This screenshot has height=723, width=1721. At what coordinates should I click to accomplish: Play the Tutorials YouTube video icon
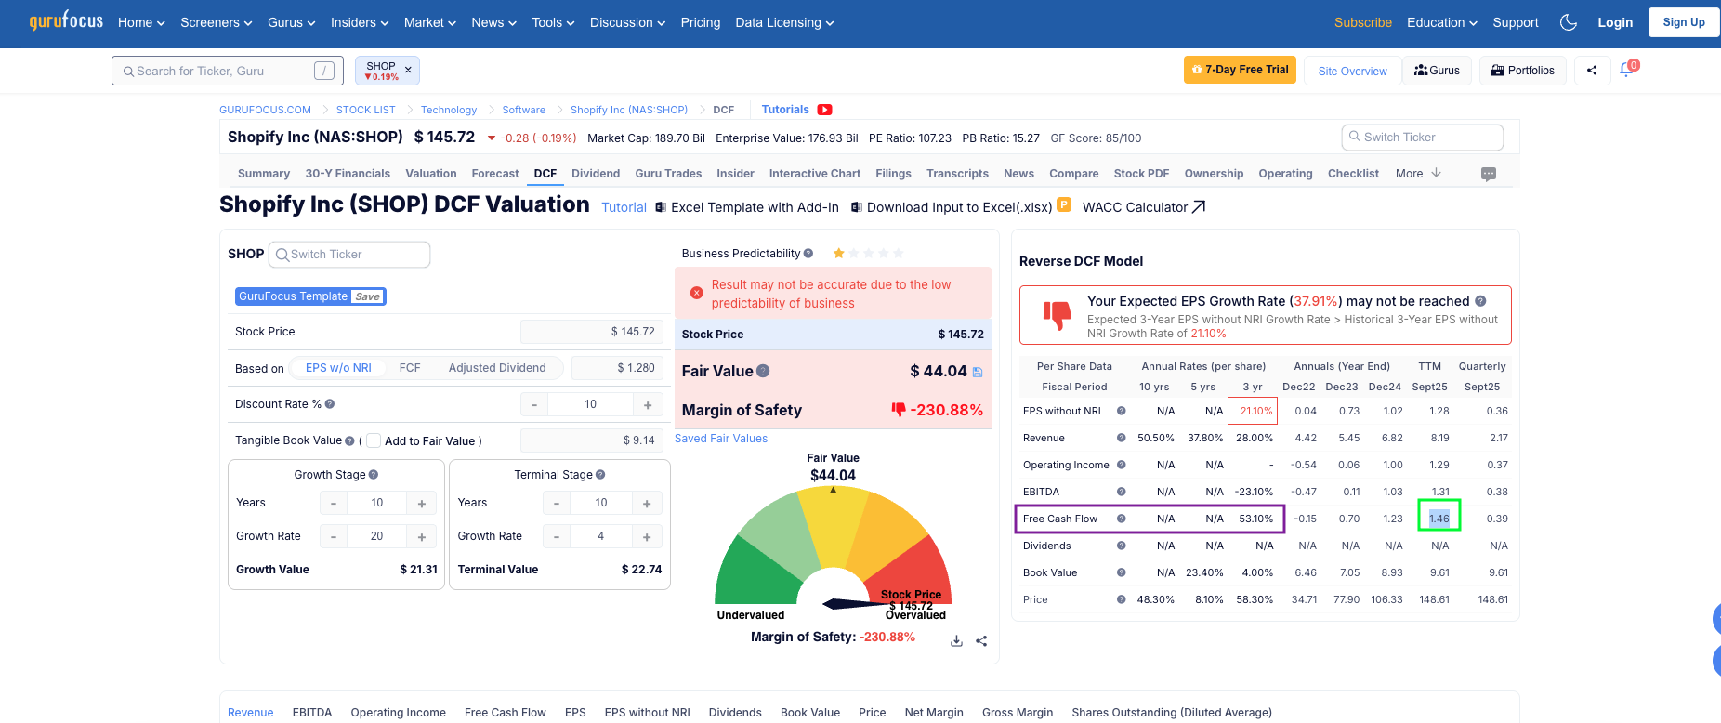coord(824,110)
